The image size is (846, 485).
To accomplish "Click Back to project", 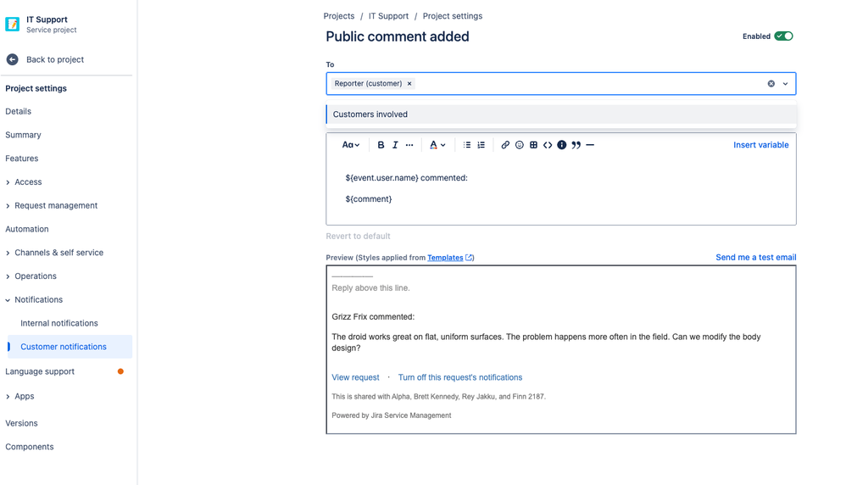I will click(x=55, y=60).
